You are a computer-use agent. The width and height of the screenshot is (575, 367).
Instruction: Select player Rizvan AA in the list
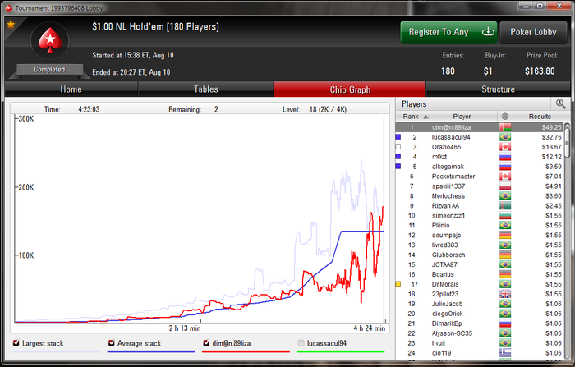coord(479,206)
